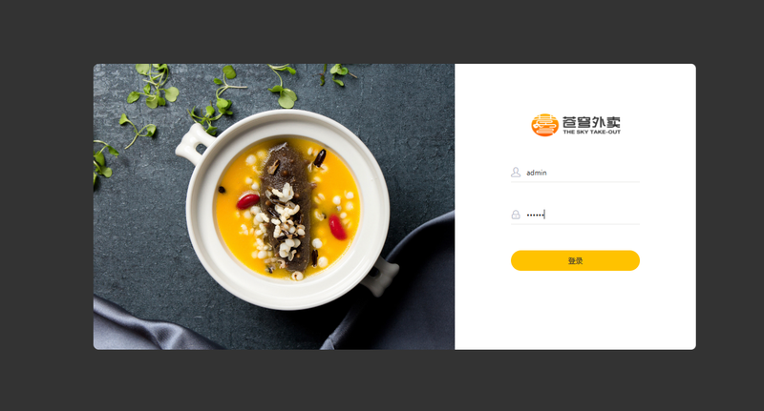Click the bowl's upper-left white handle
The height and width of the screenshot is (411, 764).
click(194, 143)
